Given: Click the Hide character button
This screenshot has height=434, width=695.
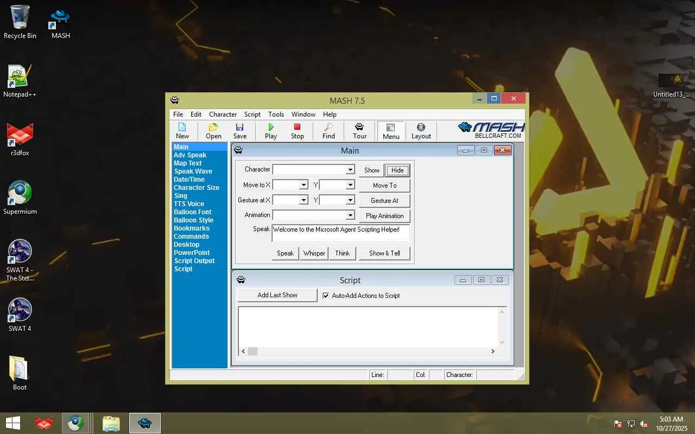Looking at the screenshot, I should (x=397, y=170).
